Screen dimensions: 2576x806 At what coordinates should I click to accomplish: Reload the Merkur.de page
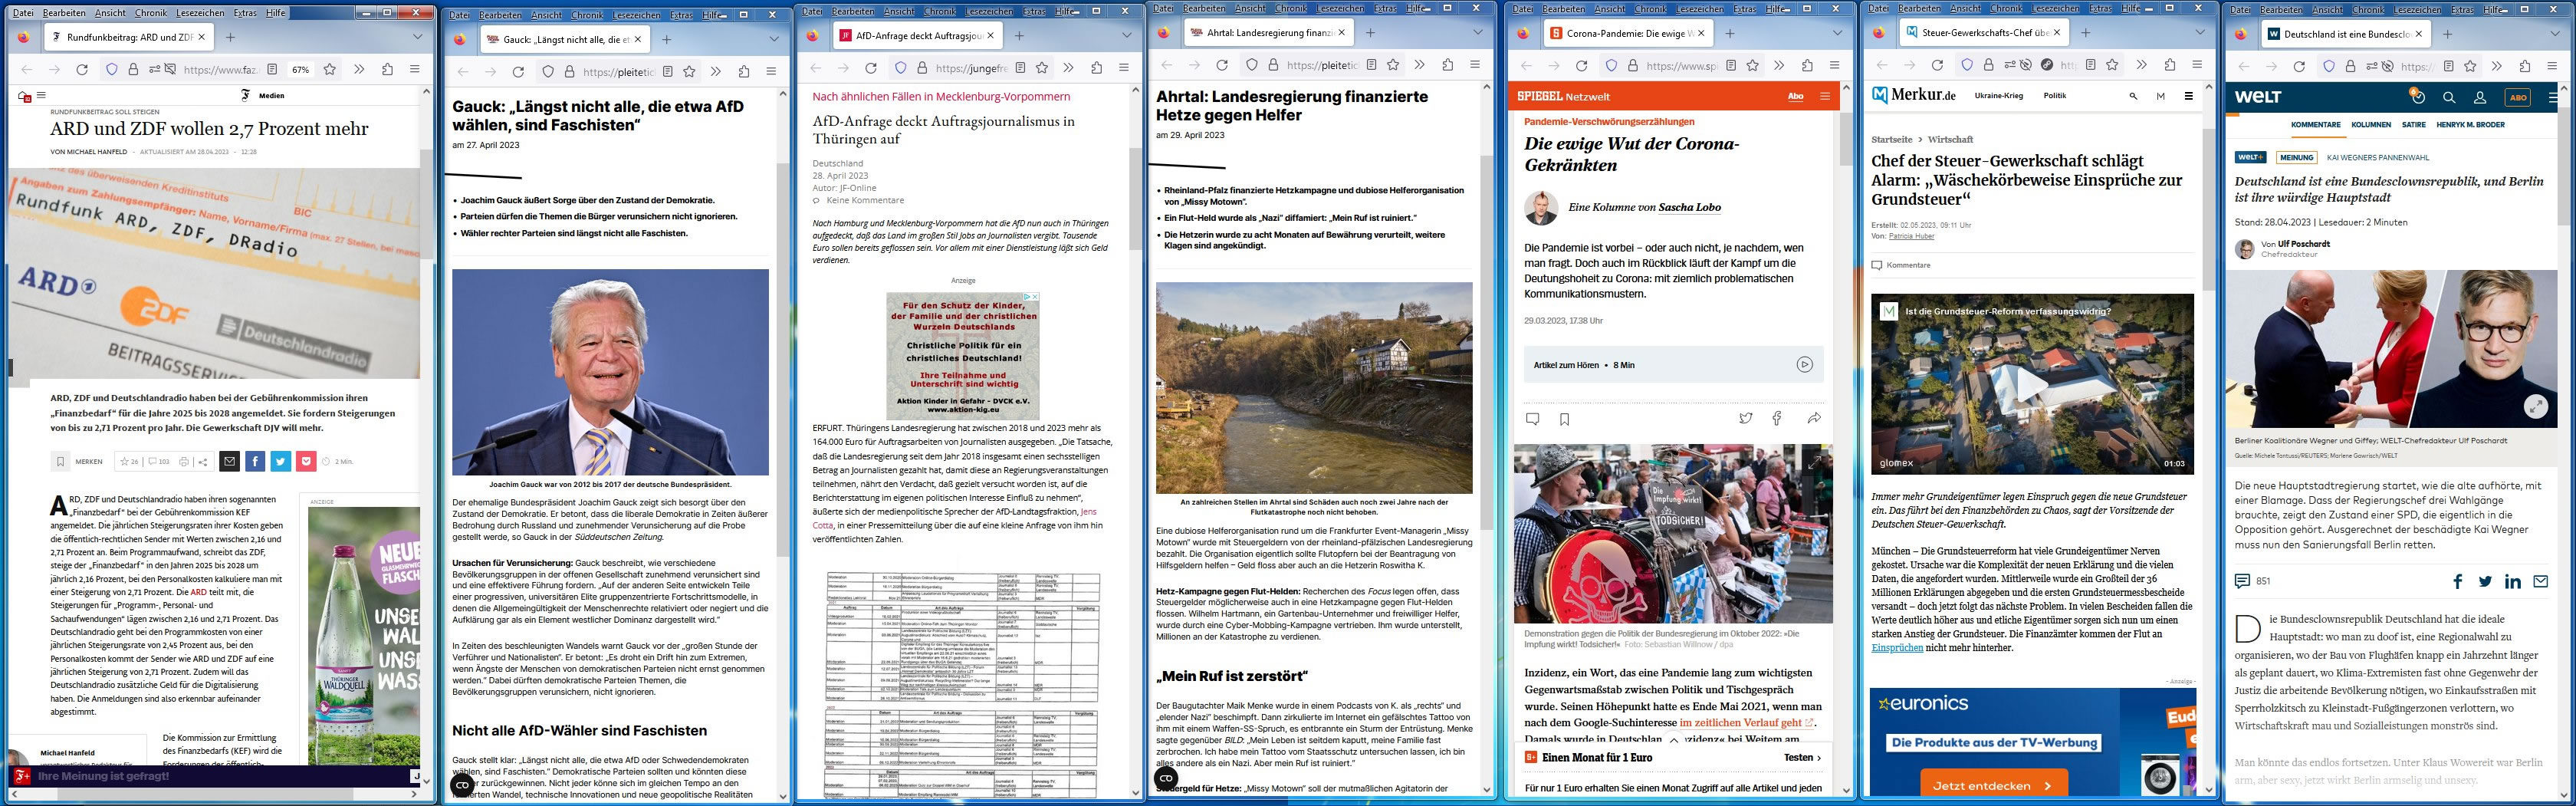point(1937,65)
